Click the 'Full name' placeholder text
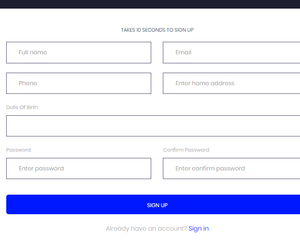This screenshot has height=240, width=300. click(33, 52)
